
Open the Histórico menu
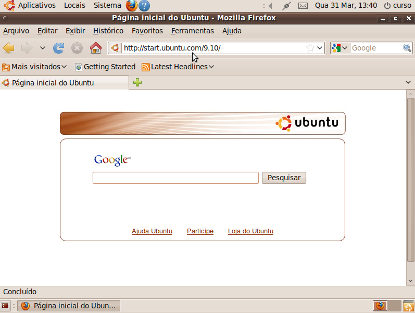(x=108, y=31)
